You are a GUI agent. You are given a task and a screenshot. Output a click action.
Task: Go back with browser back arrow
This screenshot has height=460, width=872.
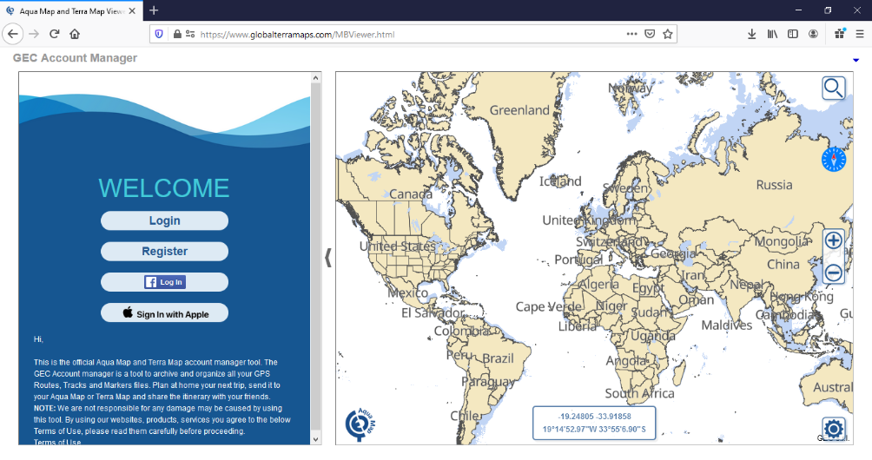click(13, 34)
